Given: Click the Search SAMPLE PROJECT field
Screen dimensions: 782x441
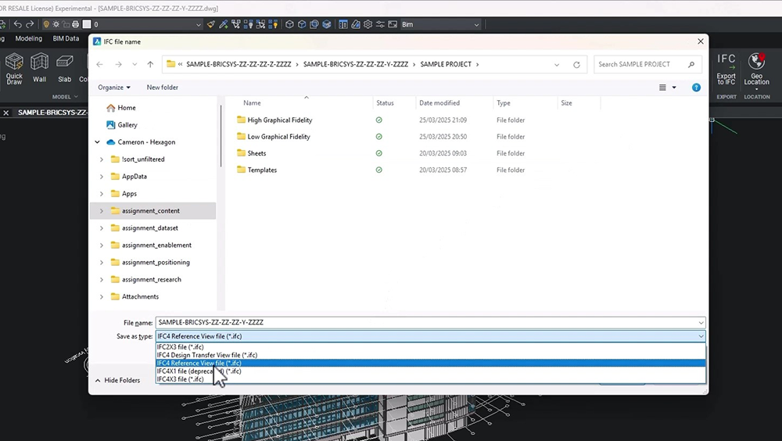Looking at the screenshot, I should coord(647,64).
